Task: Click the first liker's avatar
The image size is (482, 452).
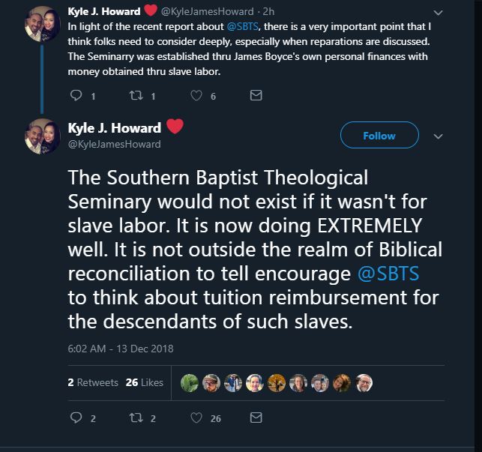Action: (x=190, y=382)
